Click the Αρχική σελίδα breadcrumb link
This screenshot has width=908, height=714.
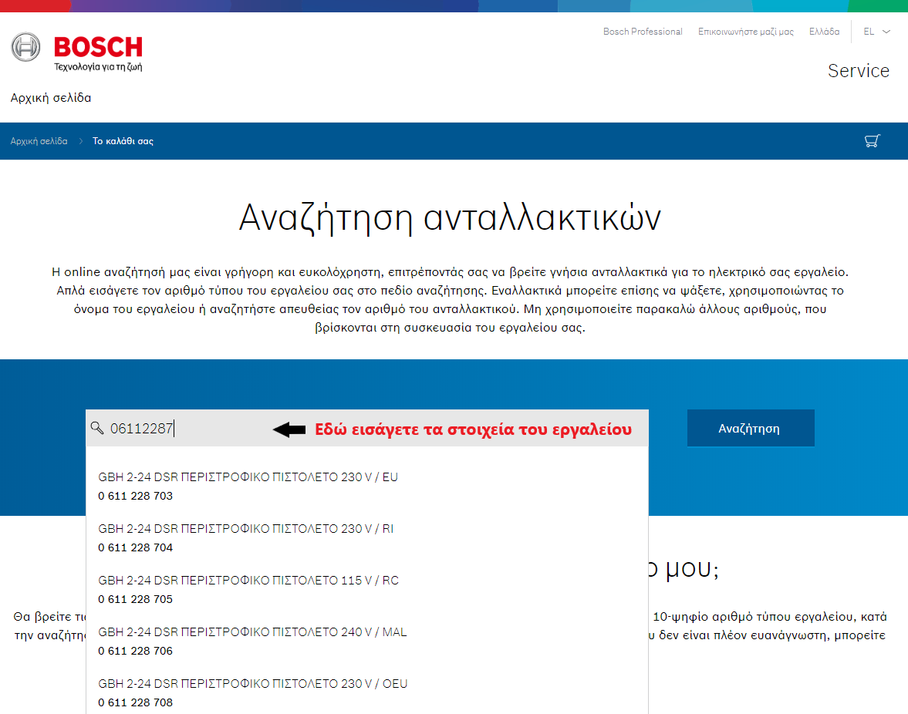pyautogui.click(x=39, y=141)
